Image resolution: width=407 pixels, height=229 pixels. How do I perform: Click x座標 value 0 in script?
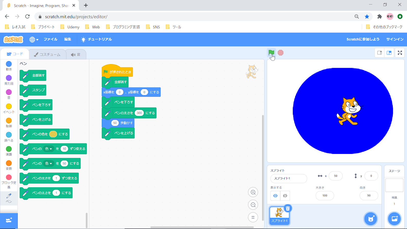pyautogui.click(x=120, y=92)
